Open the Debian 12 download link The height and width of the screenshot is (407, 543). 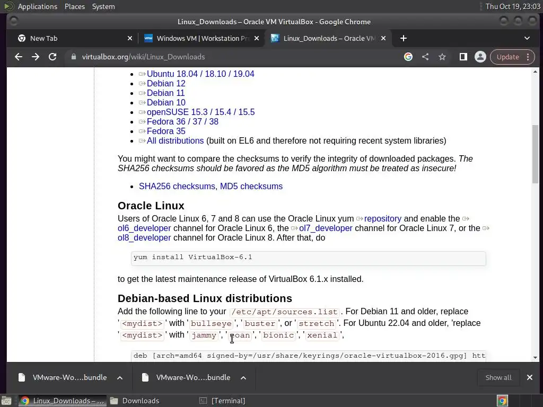pyautogui.click(x=166, y=83)
